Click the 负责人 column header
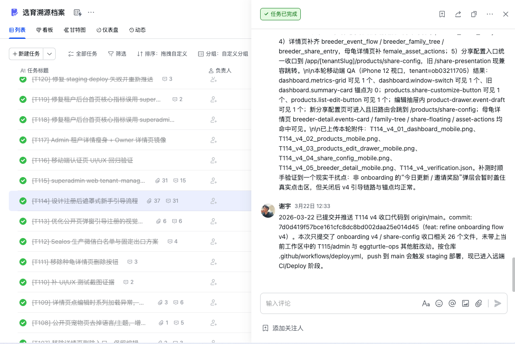515x344 pixels. pyautogui.click(x=220, y=71)
